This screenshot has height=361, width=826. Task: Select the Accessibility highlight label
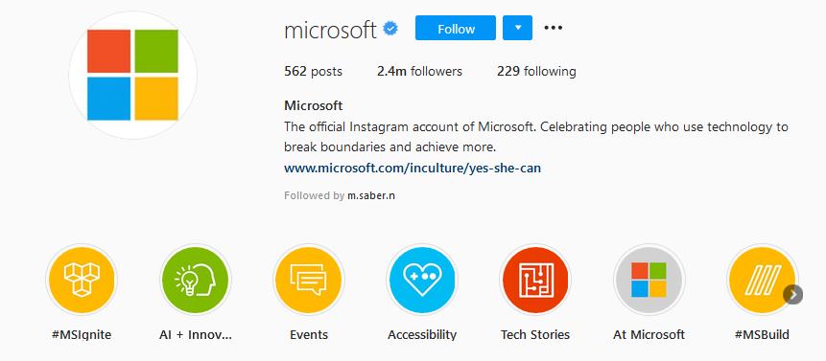422,334
